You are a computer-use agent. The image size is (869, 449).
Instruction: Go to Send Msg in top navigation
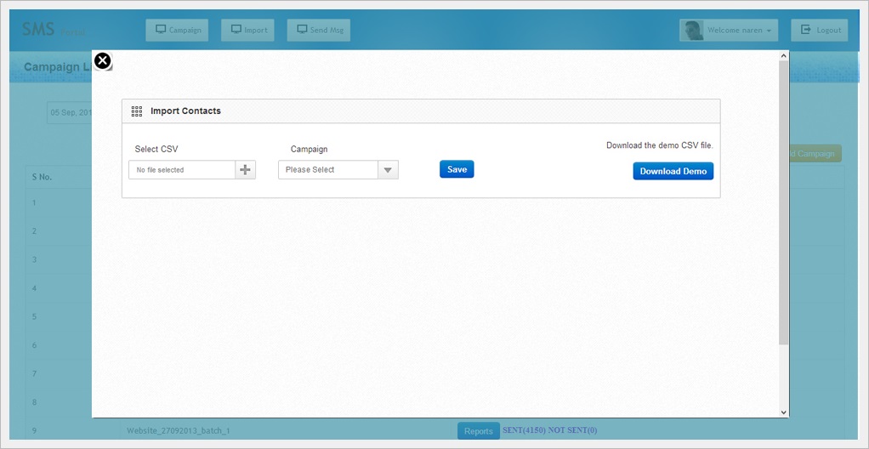[x=319, y=31]
